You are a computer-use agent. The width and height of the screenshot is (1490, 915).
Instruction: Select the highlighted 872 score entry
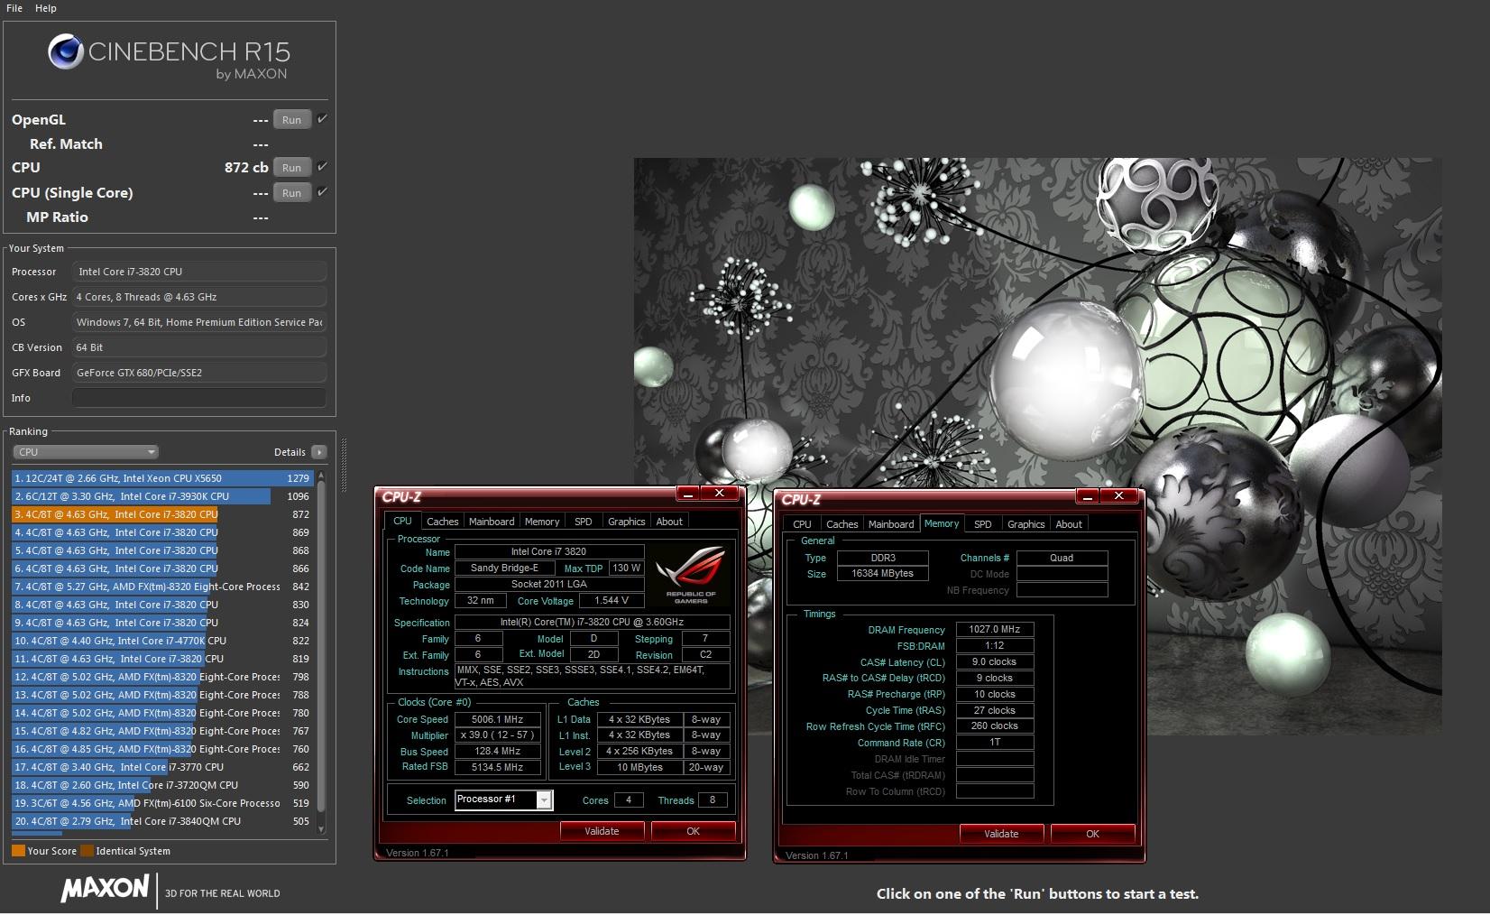[x=162, y=514]
